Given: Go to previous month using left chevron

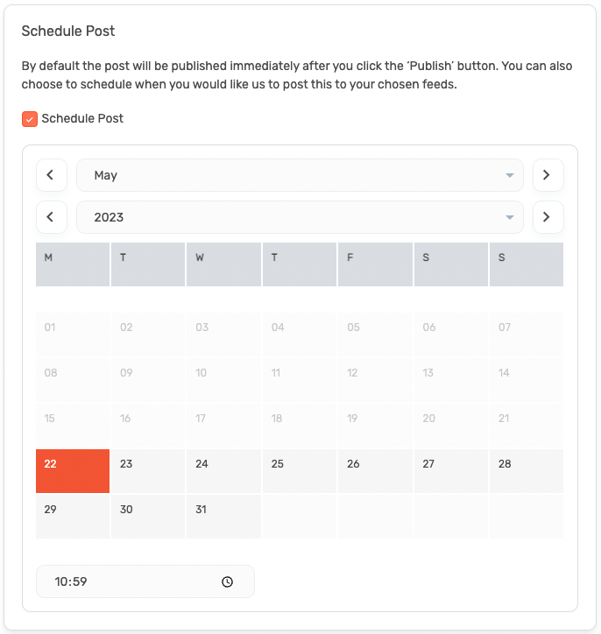Looking at the screenshot, I should pos(51,175).
